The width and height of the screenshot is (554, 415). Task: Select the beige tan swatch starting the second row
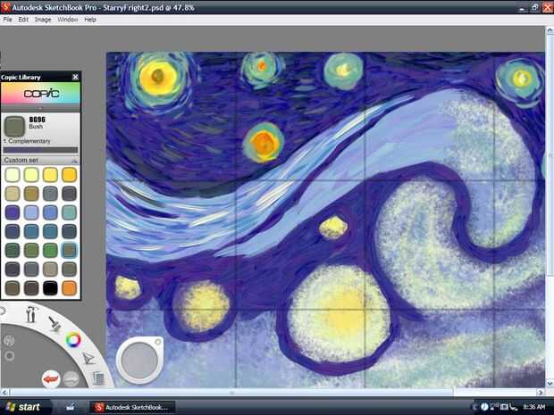[13, 194]
